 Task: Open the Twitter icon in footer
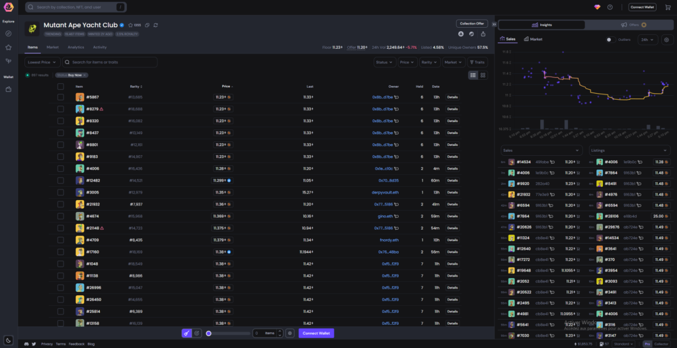34,344
